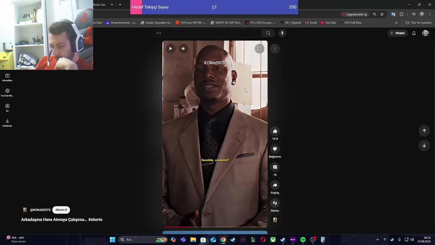This screenshot has width=435, height=245.
Task: Click the YouTube search magnifier button
Action: (268, 33)
